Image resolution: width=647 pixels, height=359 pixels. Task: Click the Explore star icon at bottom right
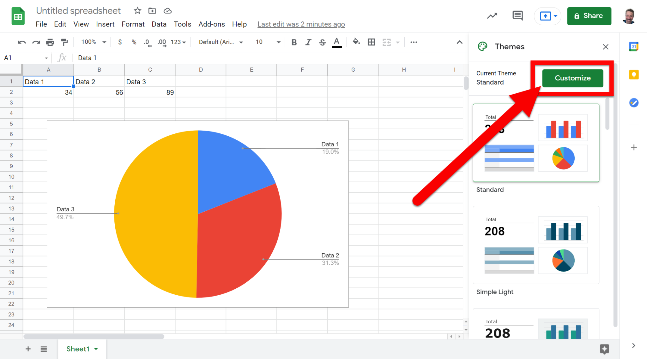pyautogui.click(x=604, y=349)
